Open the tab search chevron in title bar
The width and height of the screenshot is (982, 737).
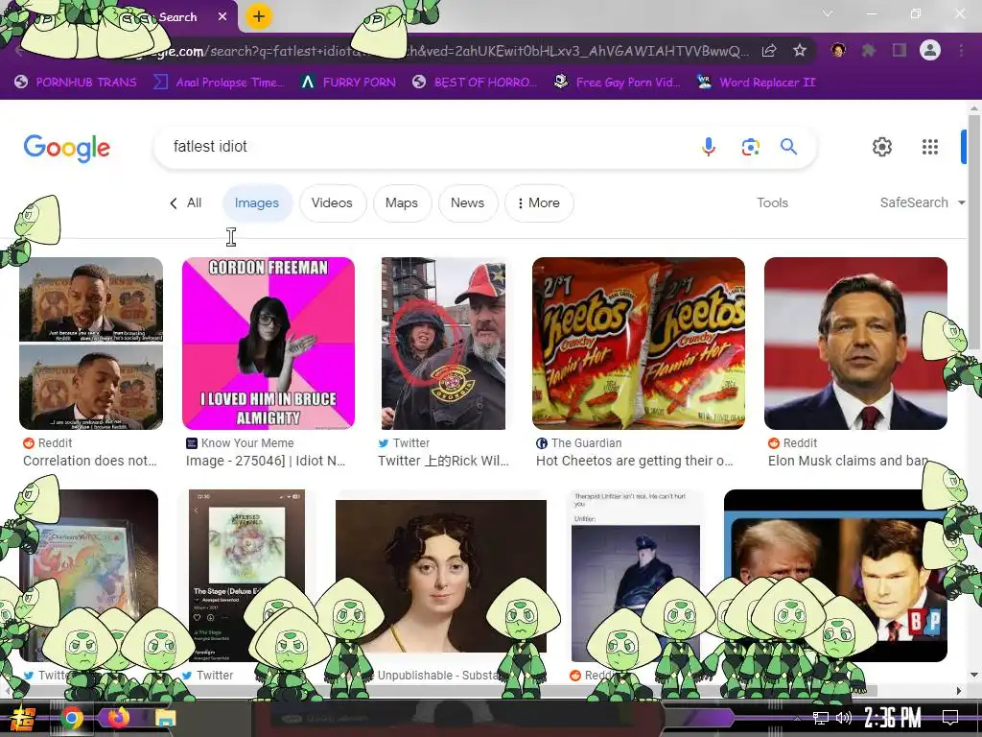[x=828, y=13]
